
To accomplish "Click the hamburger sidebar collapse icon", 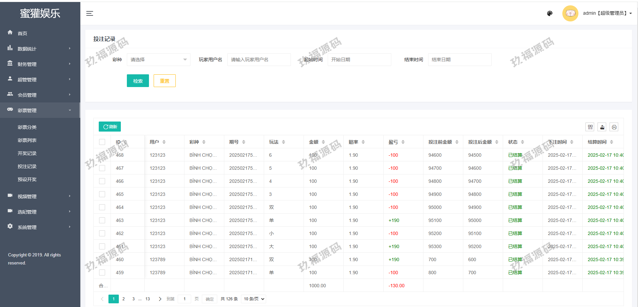I will click(x=90, y=13).
